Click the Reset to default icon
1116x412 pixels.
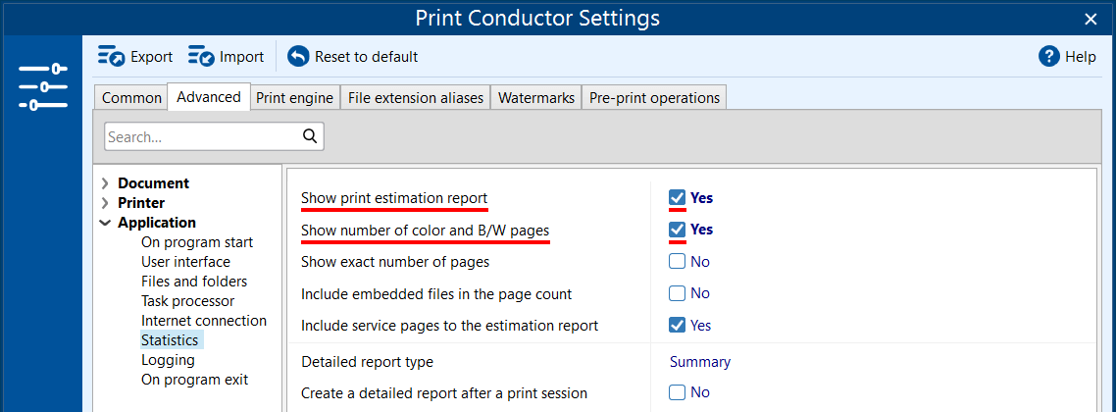point(298,57)
